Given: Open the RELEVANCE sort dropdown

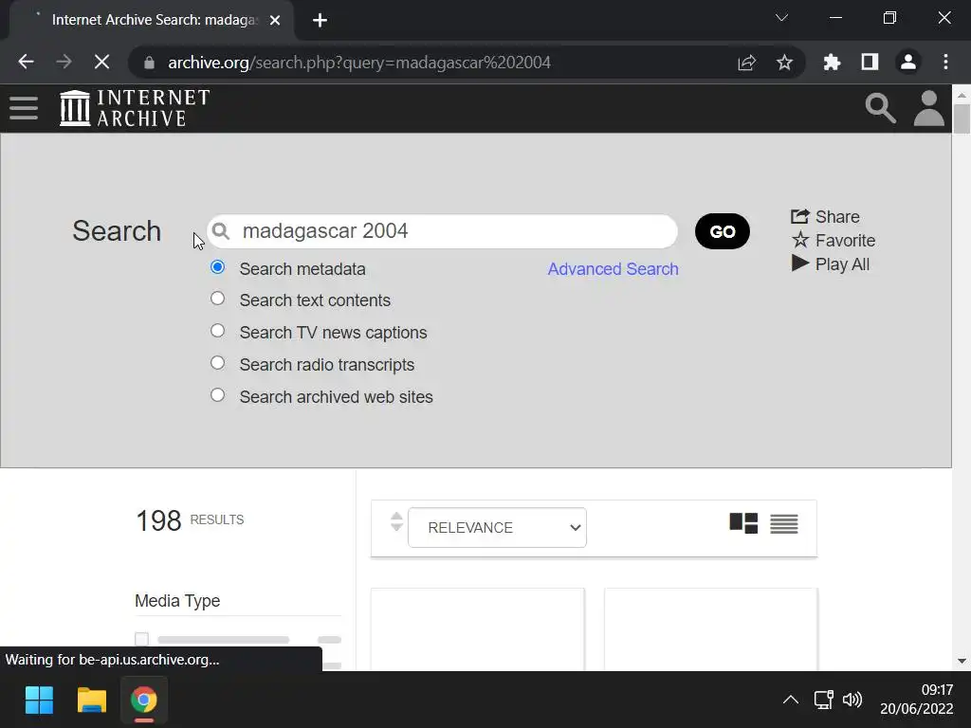Looking at the screenshot, I should (x=497, y=527).
